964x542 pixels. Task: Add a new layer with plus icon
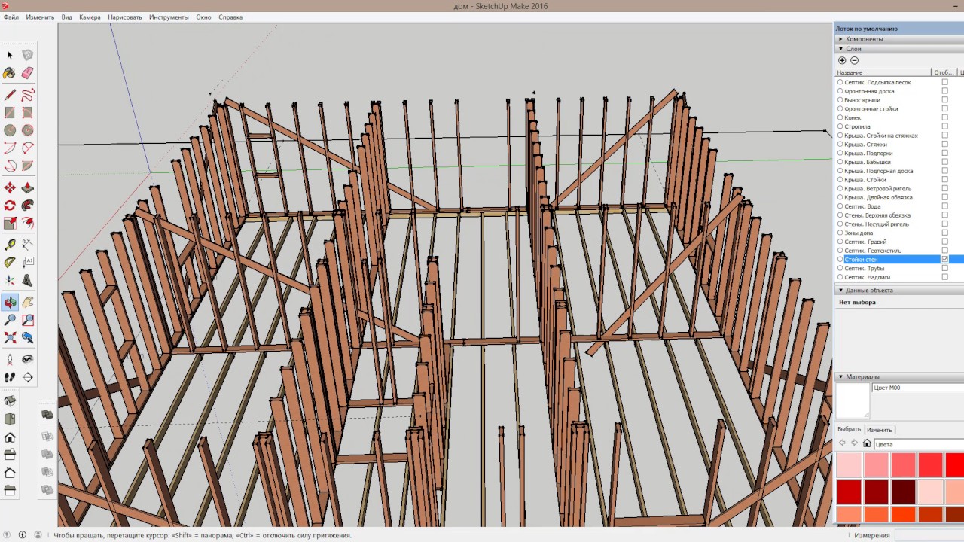(x=842, y=60)
